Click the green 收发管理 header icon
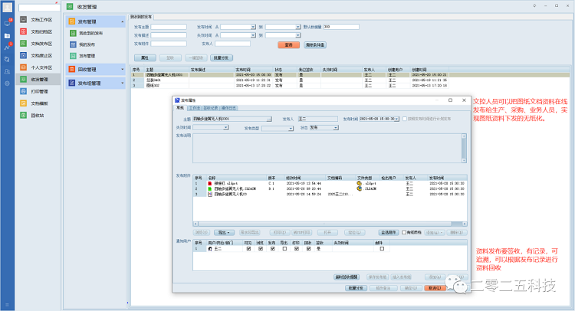The width and height of the screenshot is (575, 311). coord(70,7)
